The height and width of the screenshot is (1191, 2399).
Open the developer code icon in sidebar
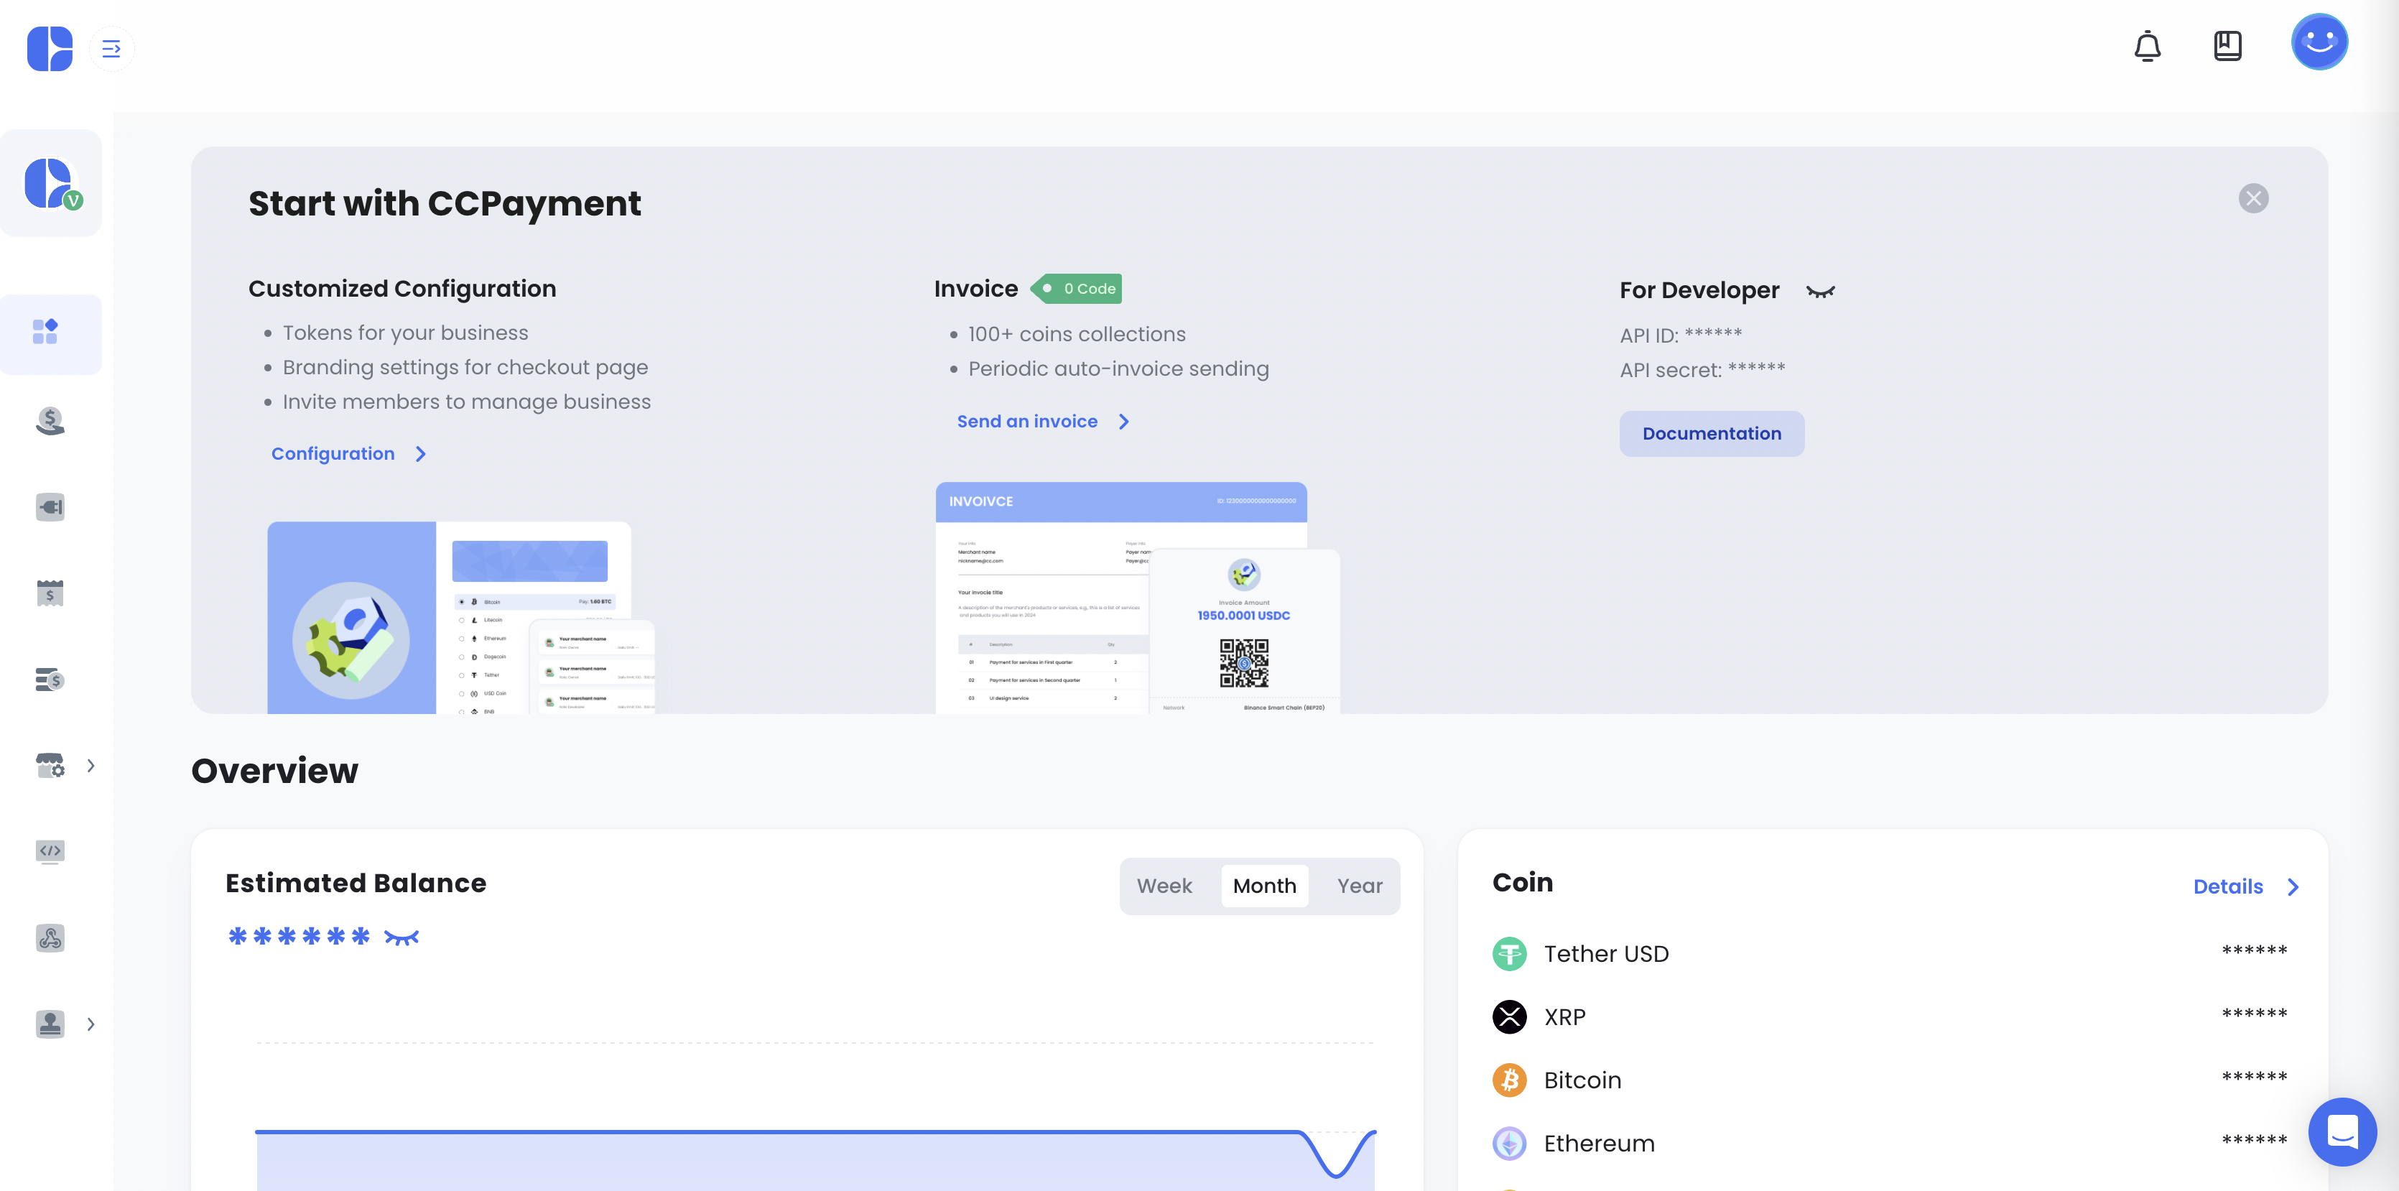tap(50, 851)
